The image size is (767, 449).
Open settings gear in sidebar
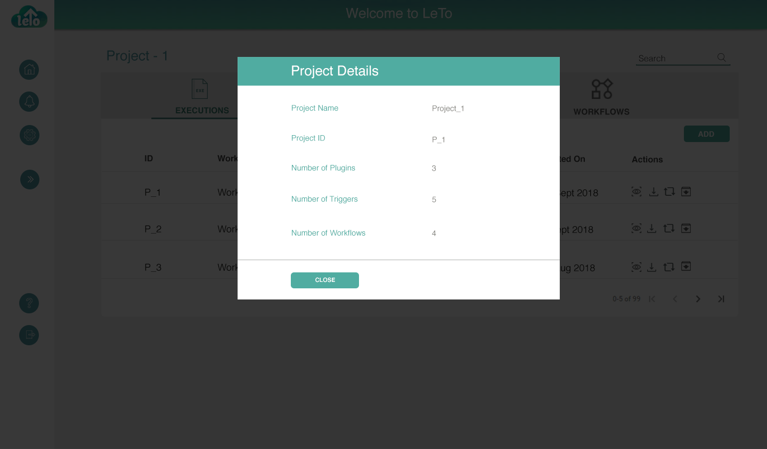click(x=29, y=135)
